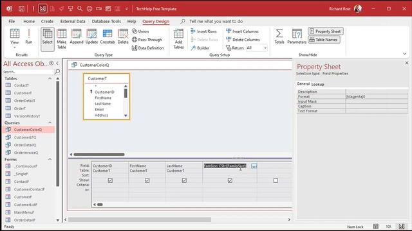Choose the Select query type

click(x=48, y=39)
